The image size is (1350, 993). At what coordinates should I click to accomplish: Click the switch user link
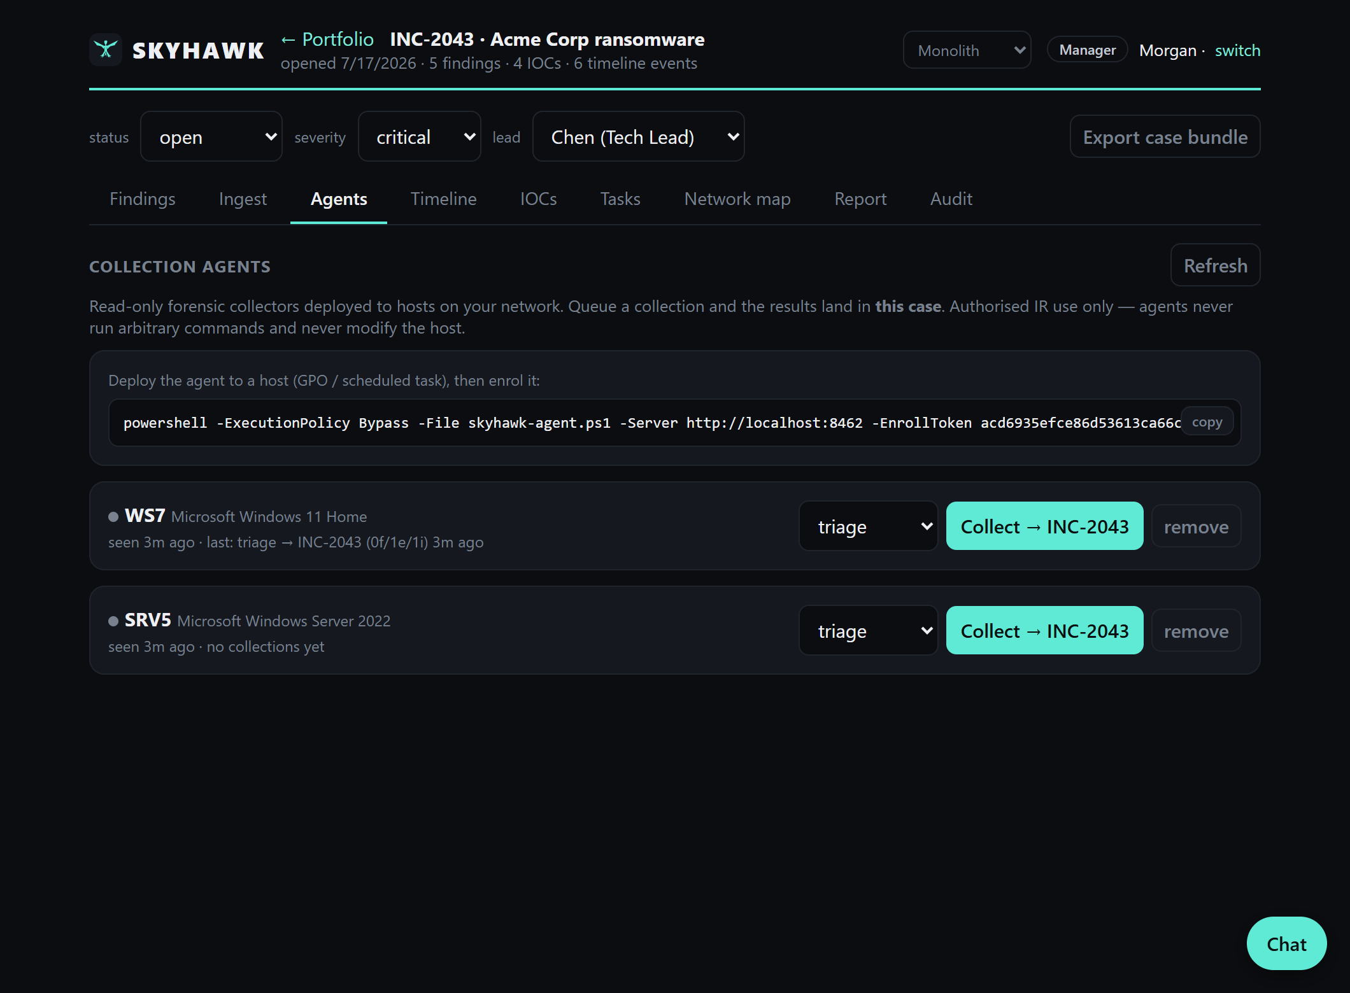pos(1237,50)
